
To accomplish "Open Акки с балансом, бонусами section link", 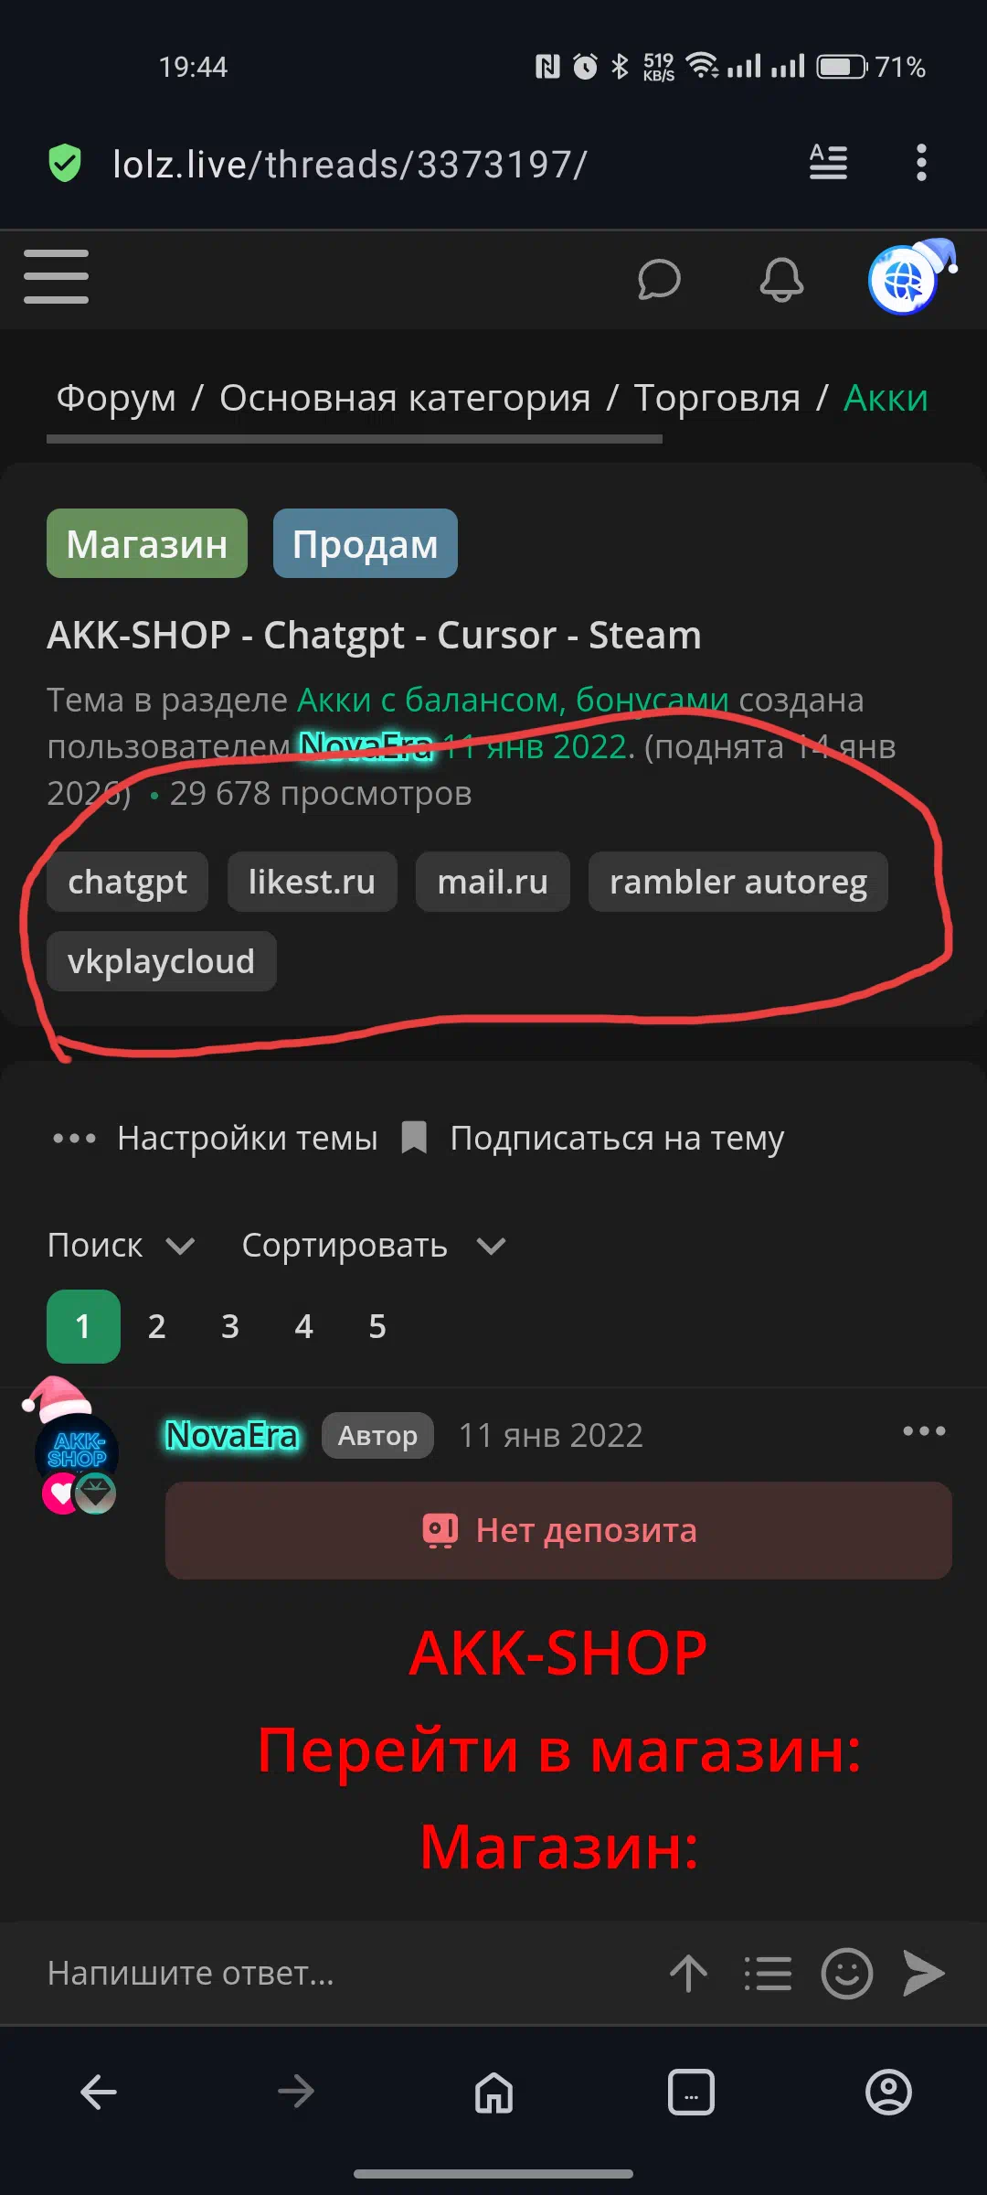I will pyautogui.click(x=513, y=700).
